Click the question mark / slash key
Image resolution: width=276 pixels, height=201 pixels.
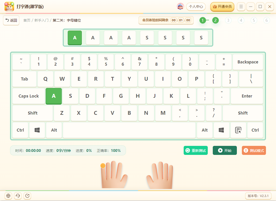point(214,113)
